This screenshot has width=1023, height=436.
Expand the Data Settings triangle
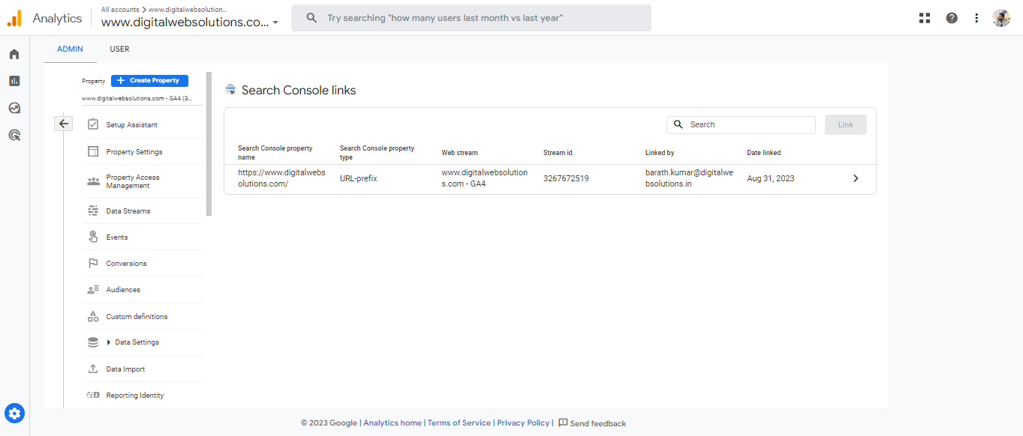coord(109,342)
